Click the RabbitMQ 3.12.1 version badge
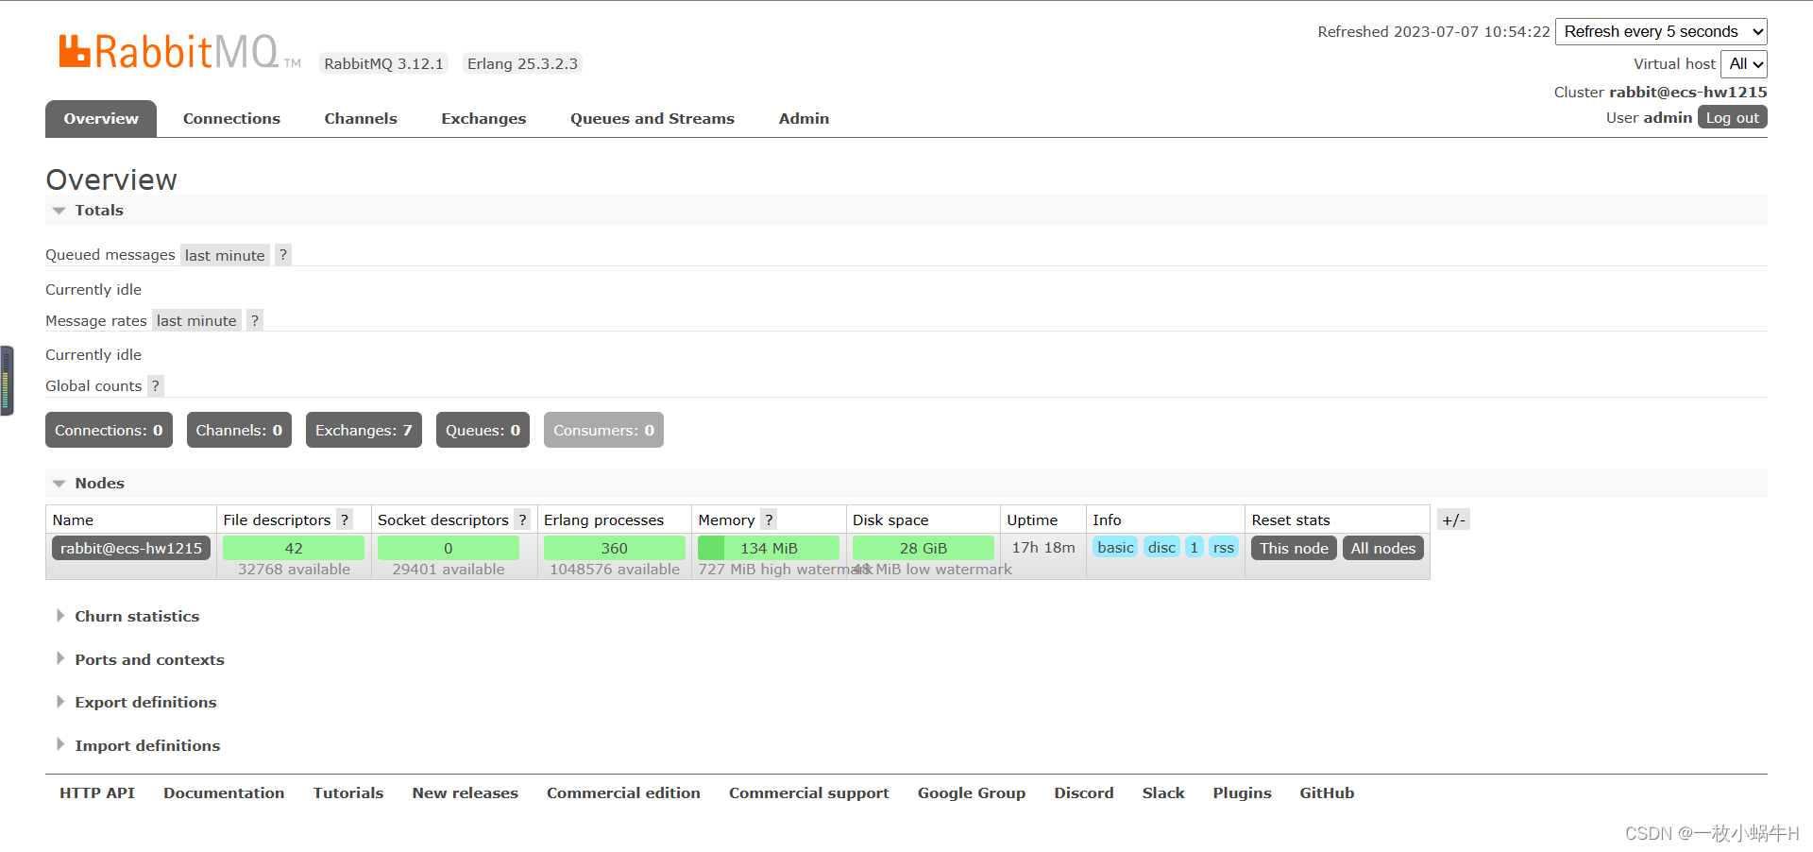 coord(383,63)
